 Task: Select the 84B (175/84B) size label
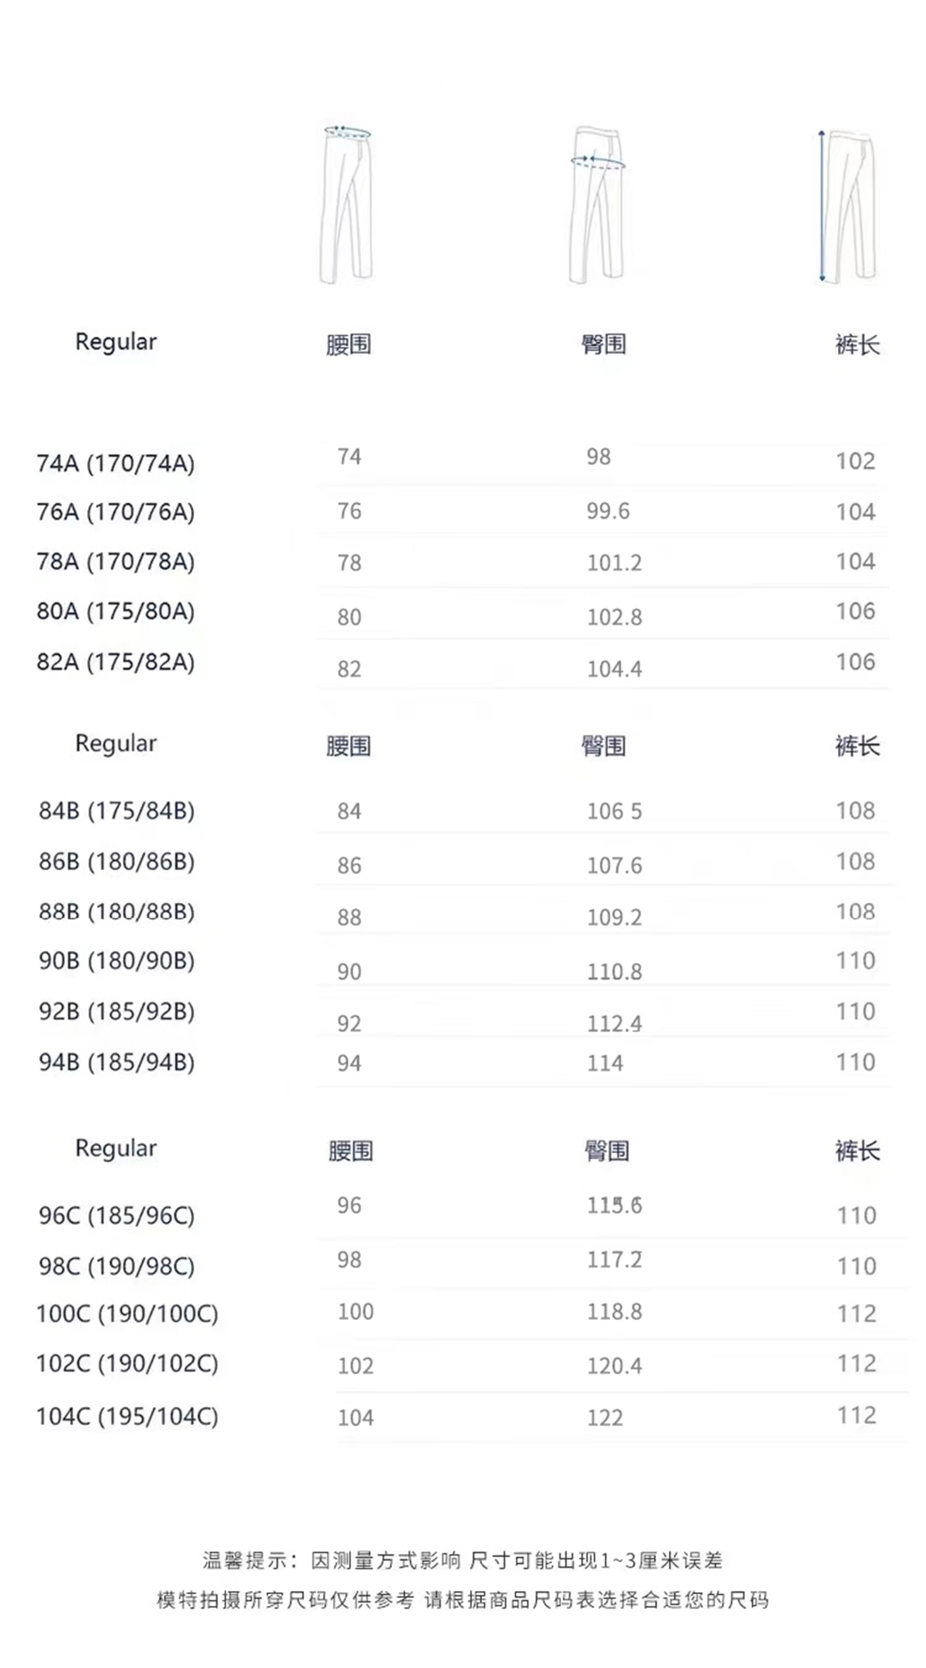[117, 811]
